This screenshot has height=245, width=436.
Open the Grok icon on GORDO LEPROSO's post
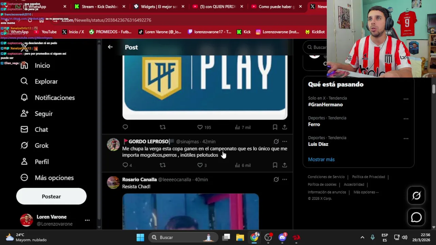[276, 142]
